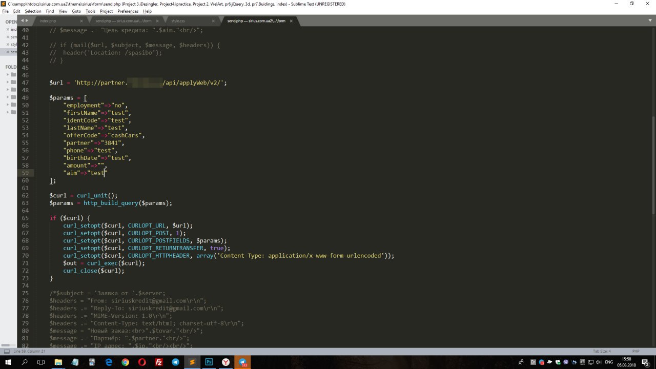The height and width of the screenshot is (369, 656).
Task: Open Microsoft Edge from taskbar
Action: point(109,362)
